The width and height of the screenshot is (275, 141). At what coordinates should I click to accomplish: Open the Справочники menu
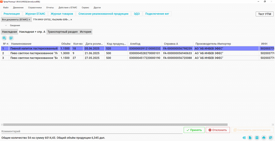(x=35, y=8)
